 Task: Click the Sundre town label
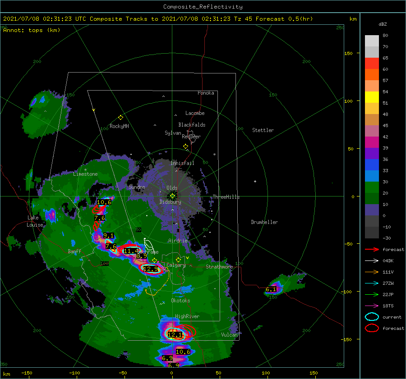(137, 187)
